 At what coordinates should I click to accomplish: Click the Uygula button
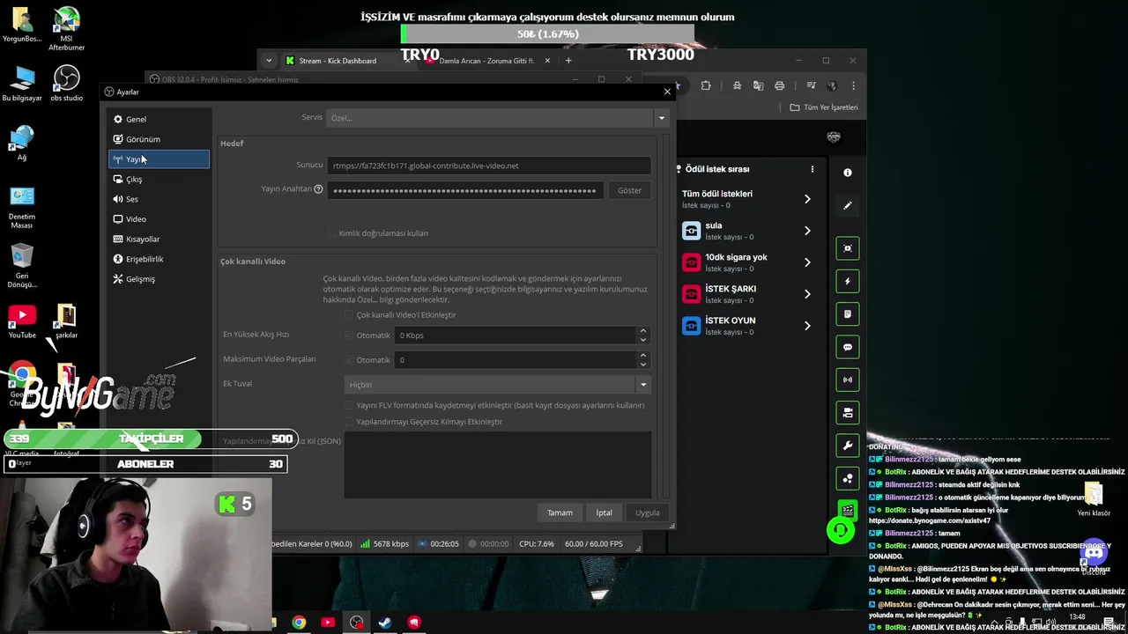pyautogui.click(x=648, y=512)
